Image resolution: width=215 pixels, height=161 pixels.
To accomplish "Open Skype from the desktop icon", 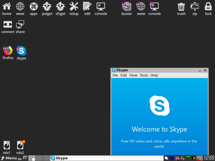I will pyautogui.click(x=21, y=51).
